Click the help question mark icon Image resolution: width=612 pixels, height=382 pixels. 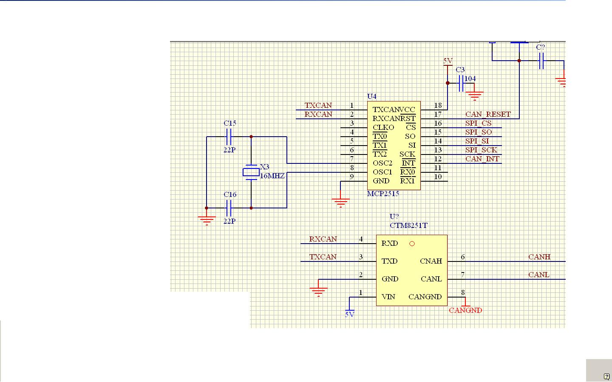606,376
